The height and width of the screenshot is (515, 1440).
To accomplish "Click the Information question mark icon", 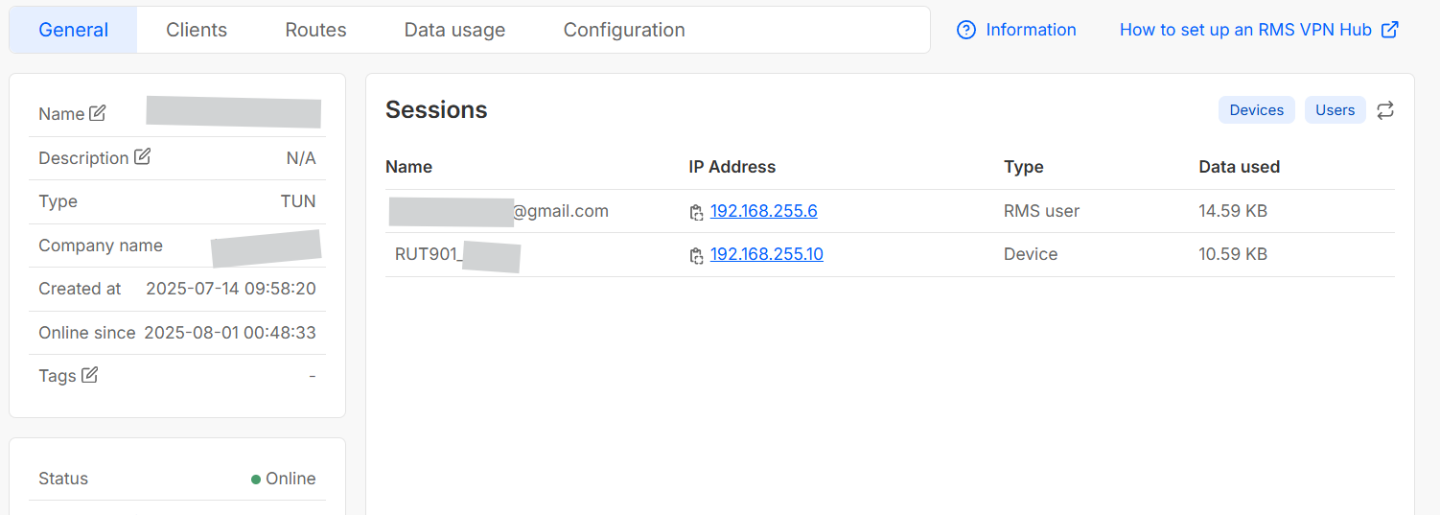I will click(966, 30).
